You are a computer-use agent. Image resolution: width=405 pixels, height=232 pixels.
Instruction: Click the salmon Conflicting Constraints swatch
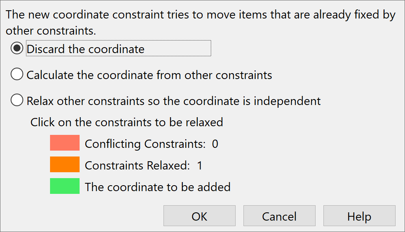pyautogui.click(x=64, y=143)
